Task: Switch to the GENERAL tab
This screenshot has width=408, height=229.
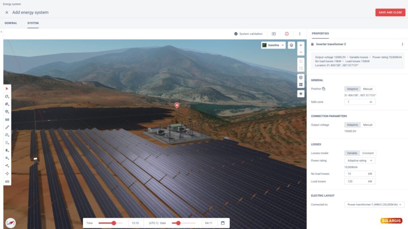Action: pos(10,23)
